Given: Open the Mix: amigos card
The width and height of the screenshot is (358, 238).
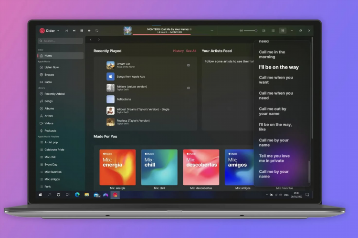Looking at the screenshot, I should point(239,168).
